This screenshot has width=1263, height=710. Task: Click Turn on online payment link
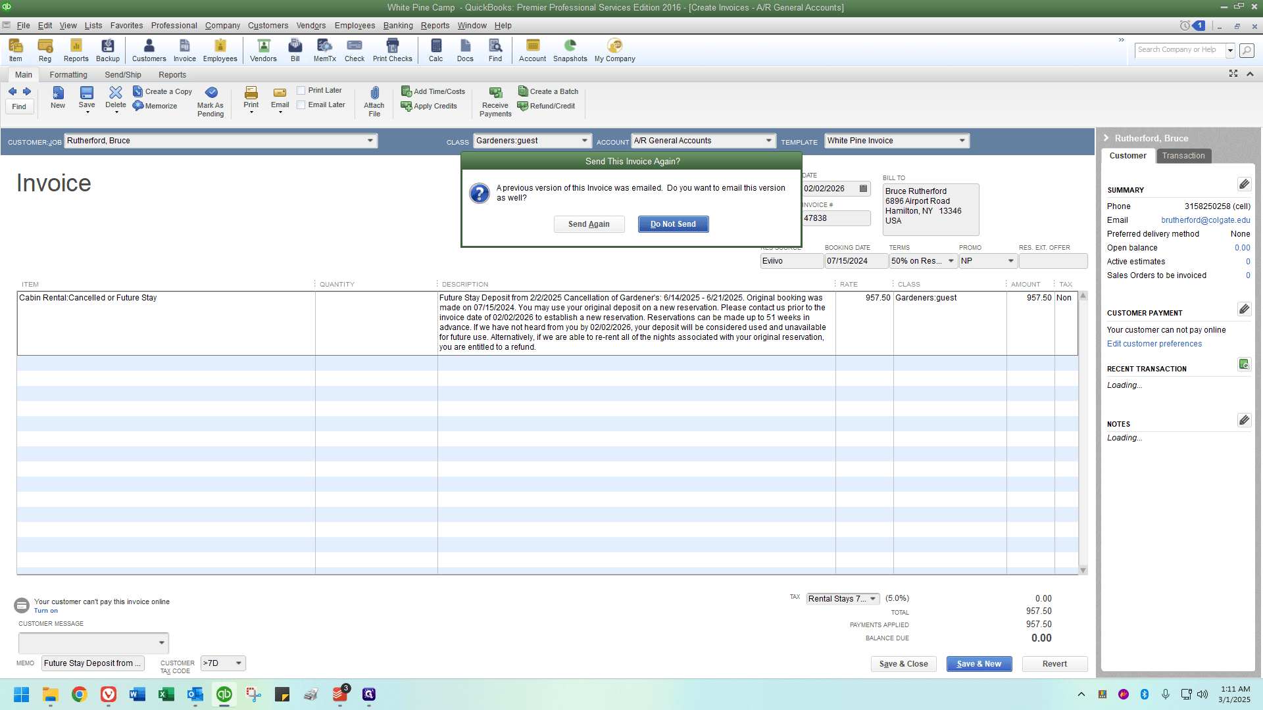tap(46, 611)
